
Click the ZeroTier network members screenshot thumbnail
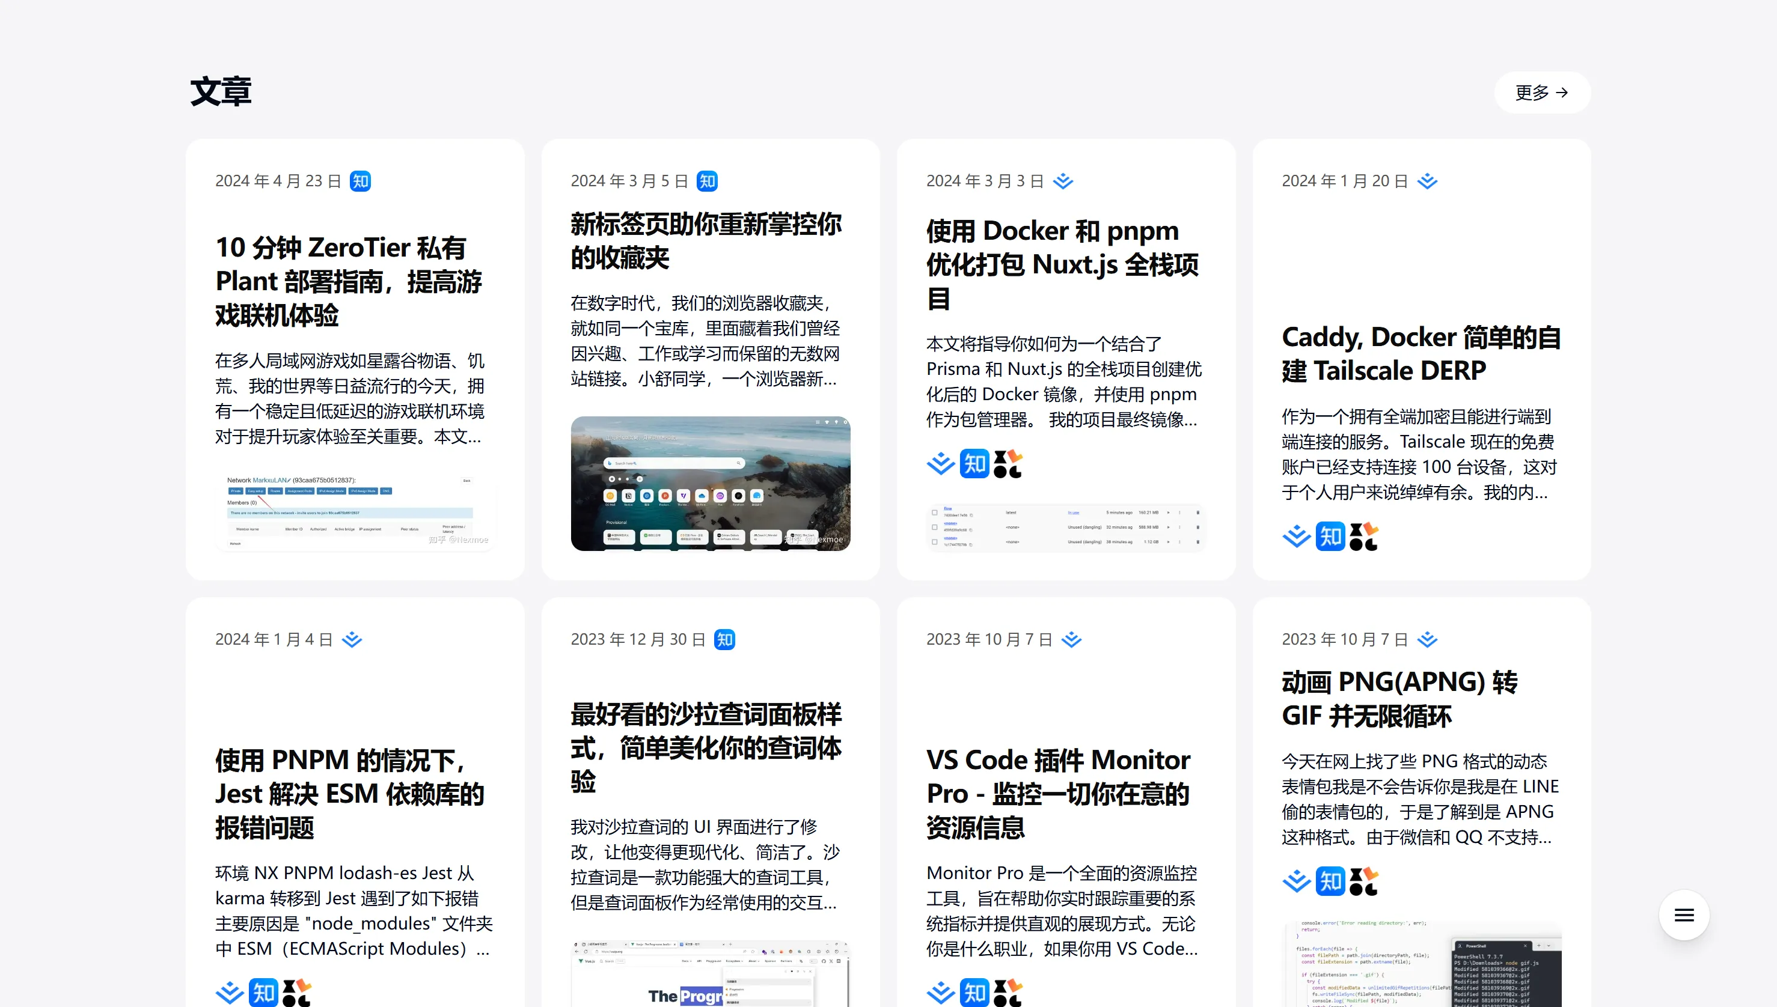[355, 511]
